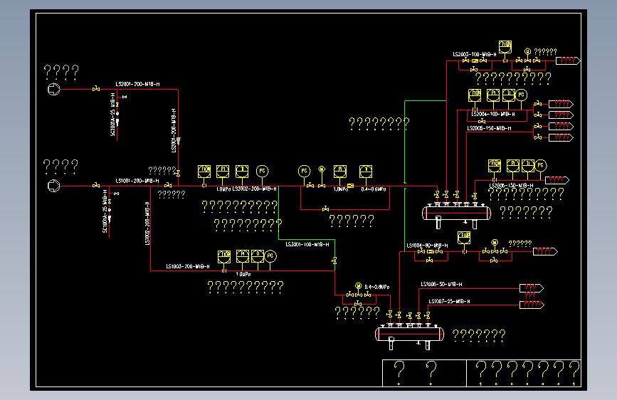This screenshot has width=617, height=400.
Task: Click the steam trap symbol on SC1001A branch
Action: pos(110,210)
